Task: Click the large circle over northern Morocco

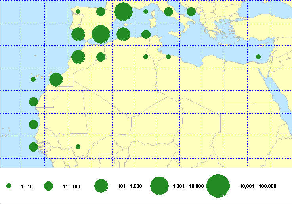Action: [x=78, y=57]
